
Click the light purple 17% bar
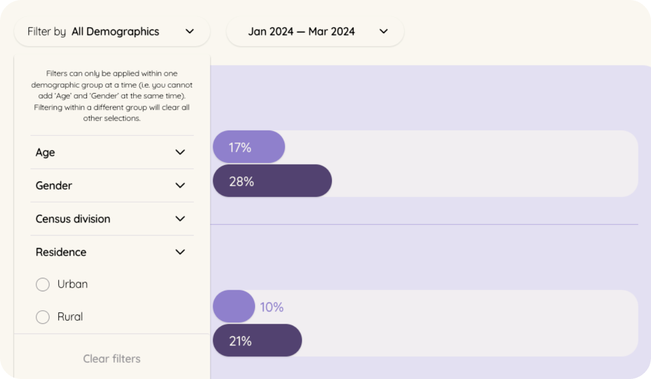(x=248, y=147)
